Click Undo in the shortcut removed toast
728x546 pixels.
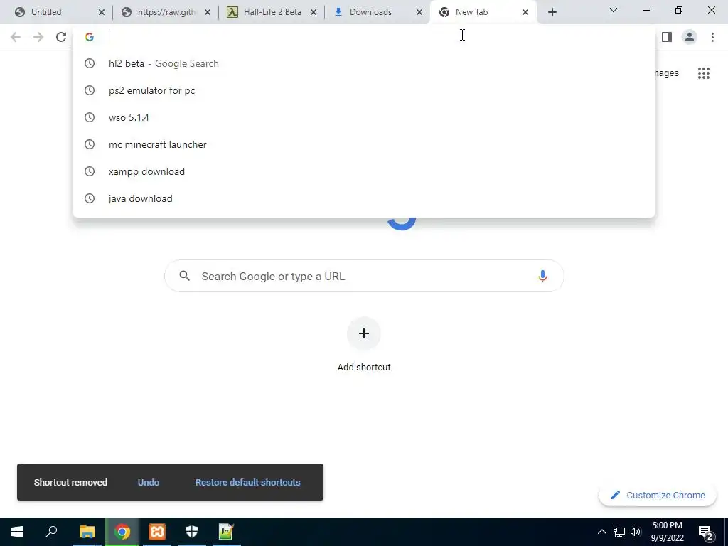(x=149, y=482)
